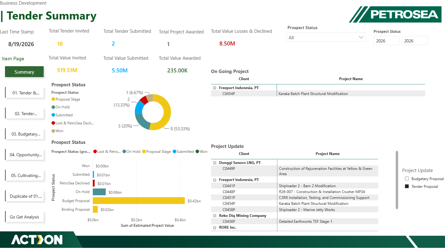The width and height of the screenshot is (445, 250).
Task: Click the Client header in On Going Project
Action: [244, 79]
